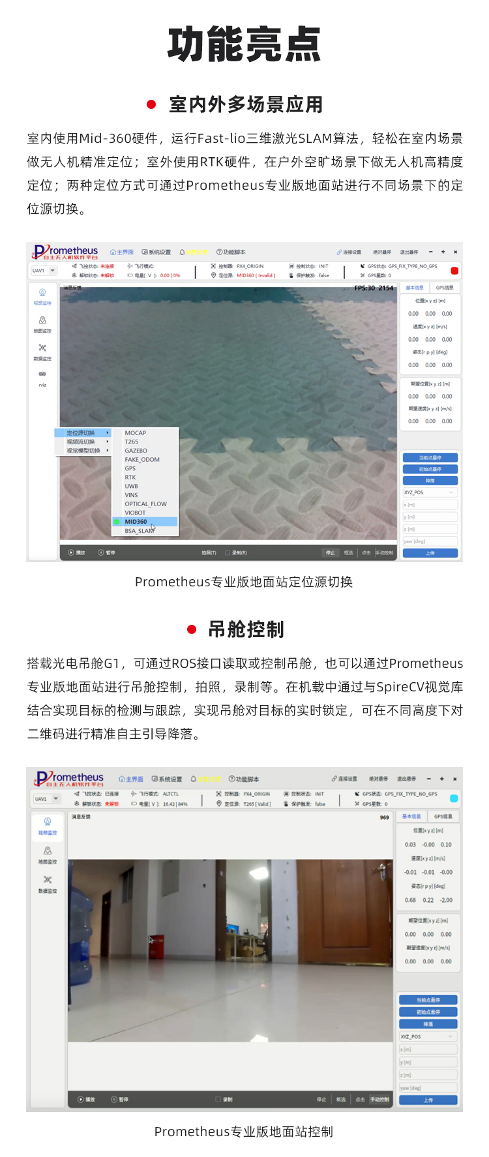Click the alert bell icon in lower screenshot

point(194,779)
